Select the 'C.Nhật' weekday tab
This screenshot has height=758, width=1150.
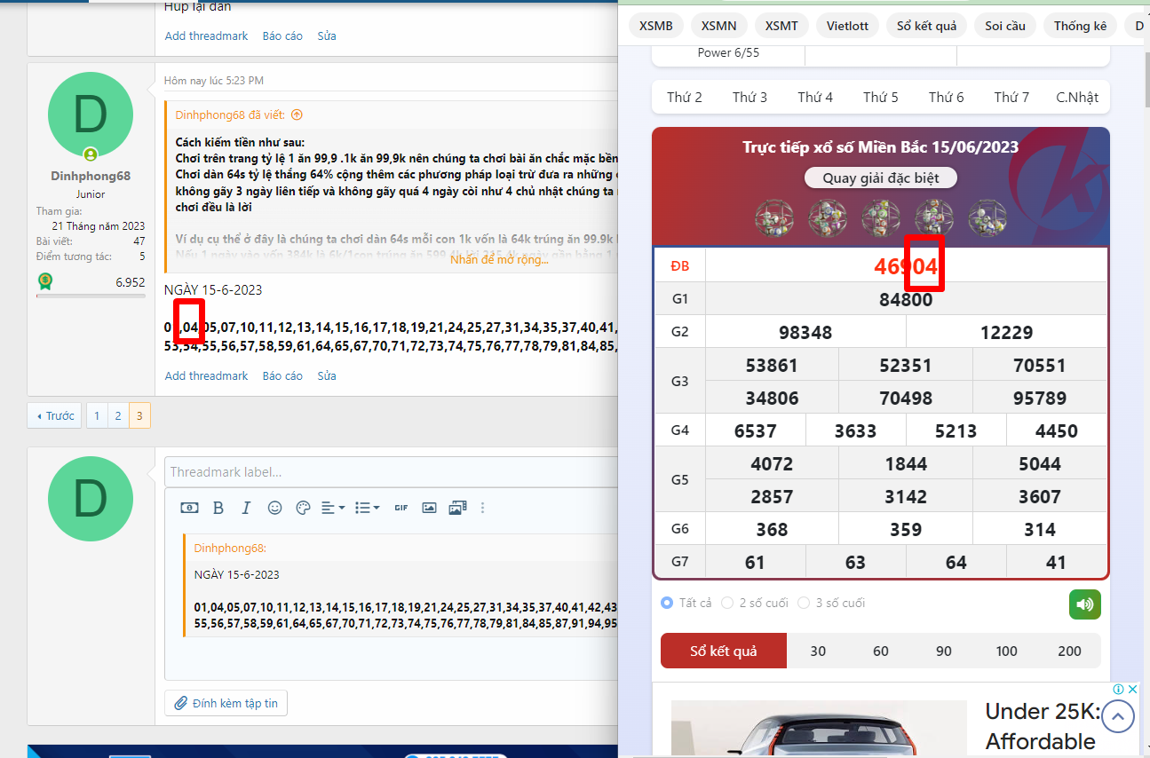tap(1077, 98)
